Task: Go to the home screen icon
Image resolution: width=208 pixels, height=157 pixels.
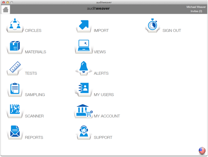Action: 6,9
